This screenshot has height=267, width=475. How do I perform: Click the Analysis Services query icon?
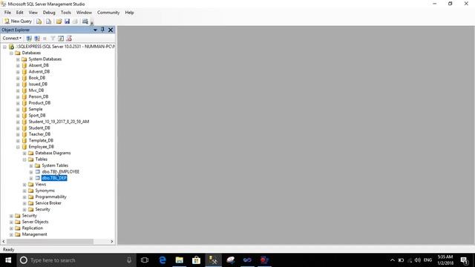coord(48,22)
